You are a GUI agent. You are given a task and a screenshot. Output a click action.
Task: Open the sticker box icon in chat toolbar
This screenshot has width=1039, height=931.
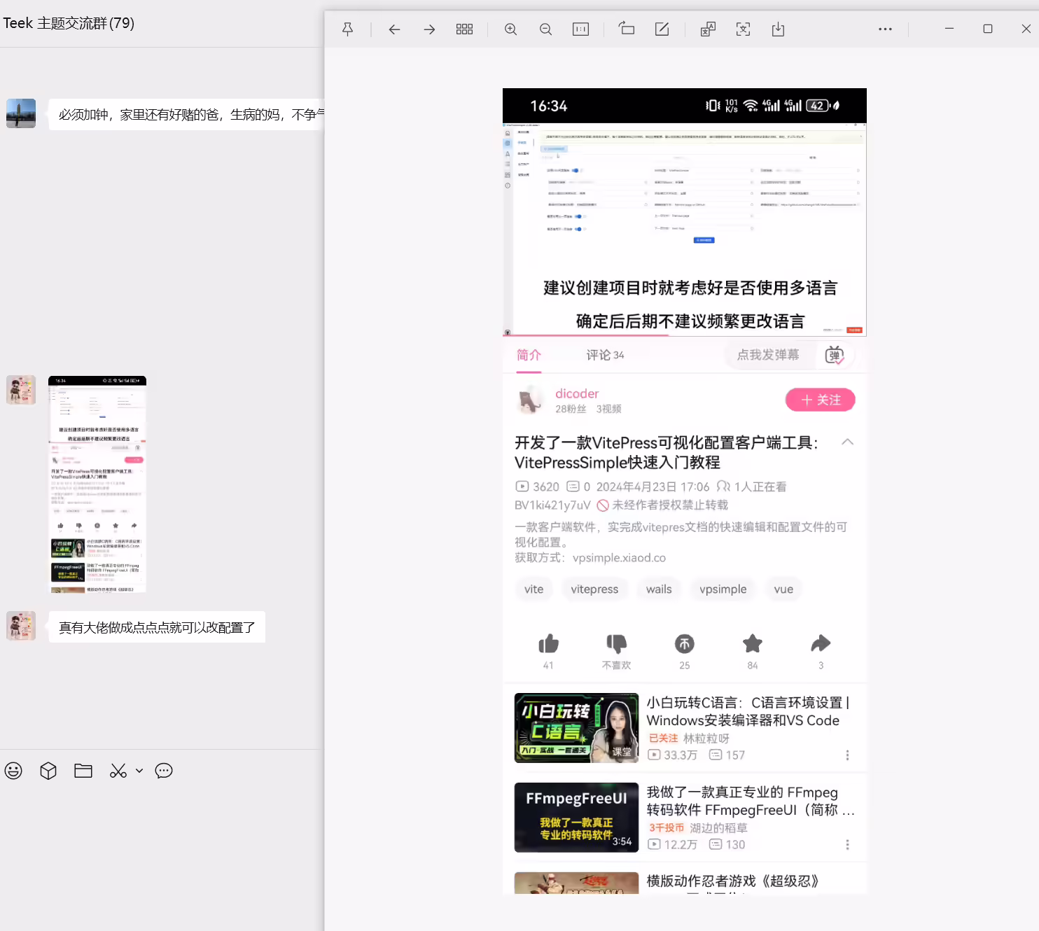48,771
